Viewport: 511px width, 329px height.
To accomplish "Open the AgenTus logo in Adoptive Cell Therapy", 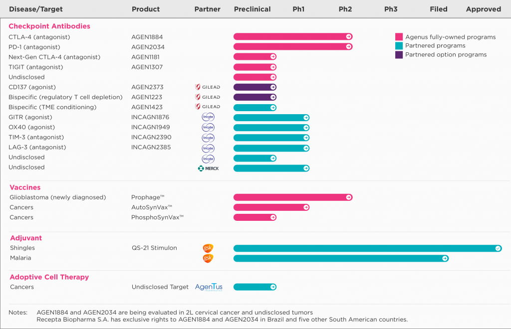I will click(209, 287).
